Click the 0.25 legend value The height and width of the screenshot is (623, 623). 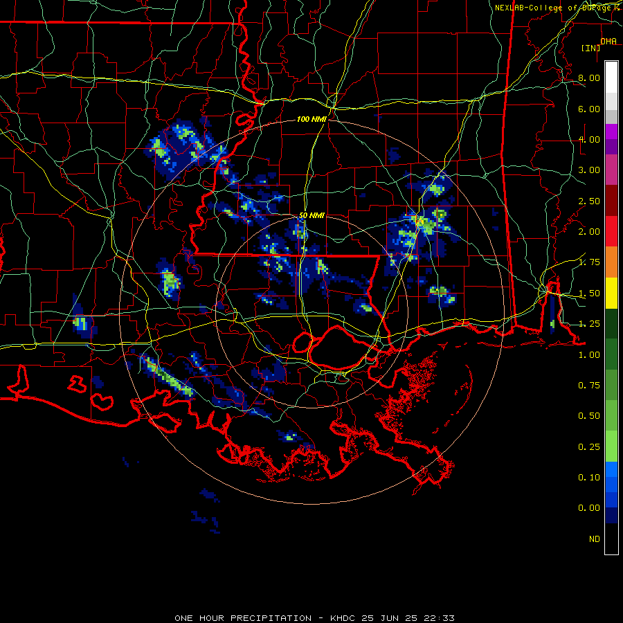[589, 447]
